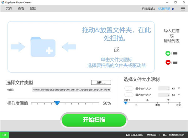Click the minimum file size value field
Screen dimensions: 188x138
(x=164, y=89)
